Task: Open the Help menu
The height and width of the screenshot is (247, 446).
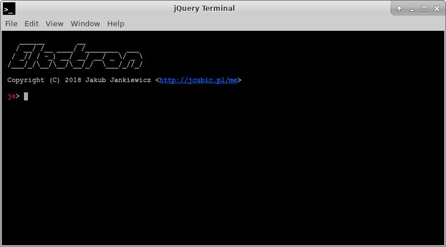Action: (116, 23)
